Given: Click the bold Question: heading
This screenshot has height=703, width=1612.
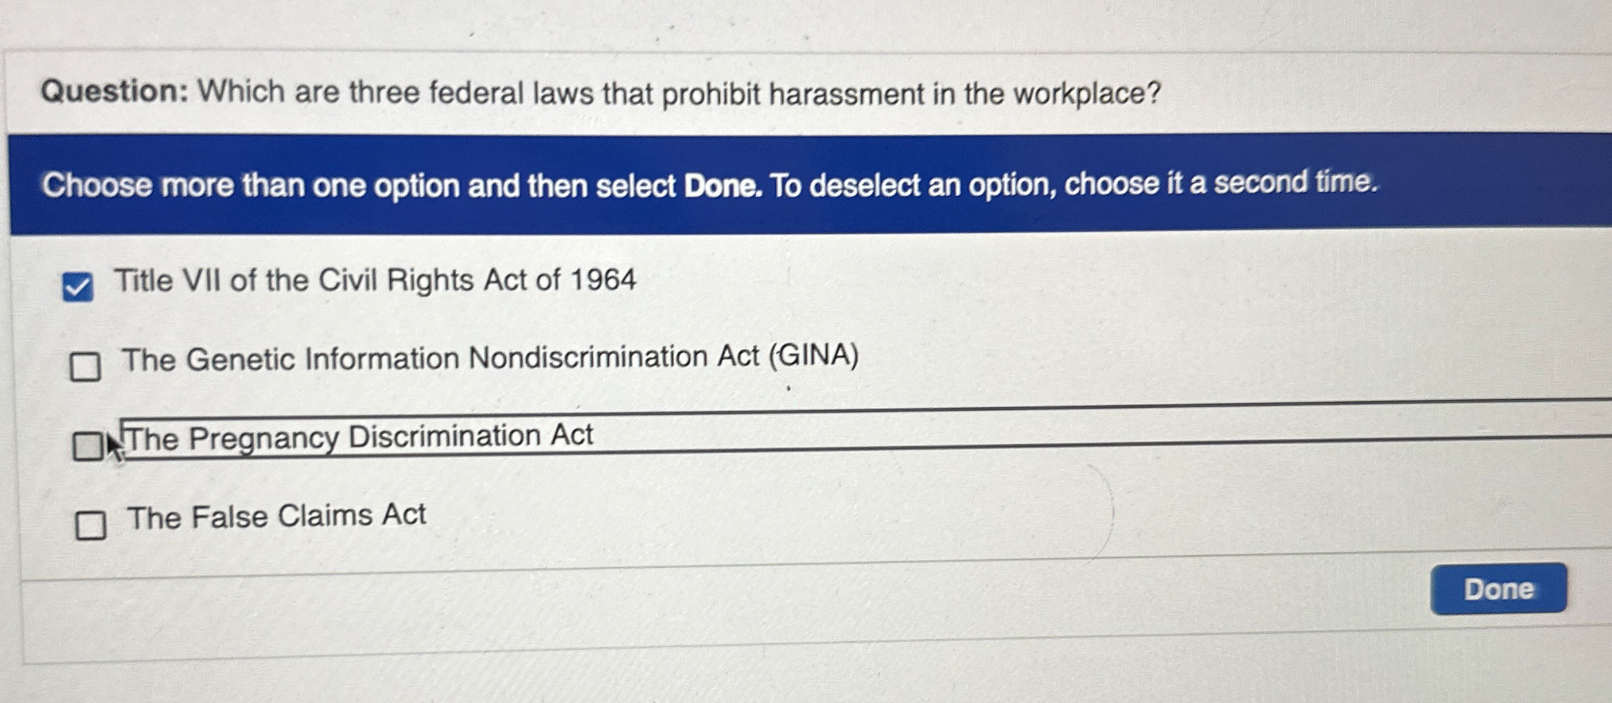Looking at the screenshot, I should tap(114, 91).
